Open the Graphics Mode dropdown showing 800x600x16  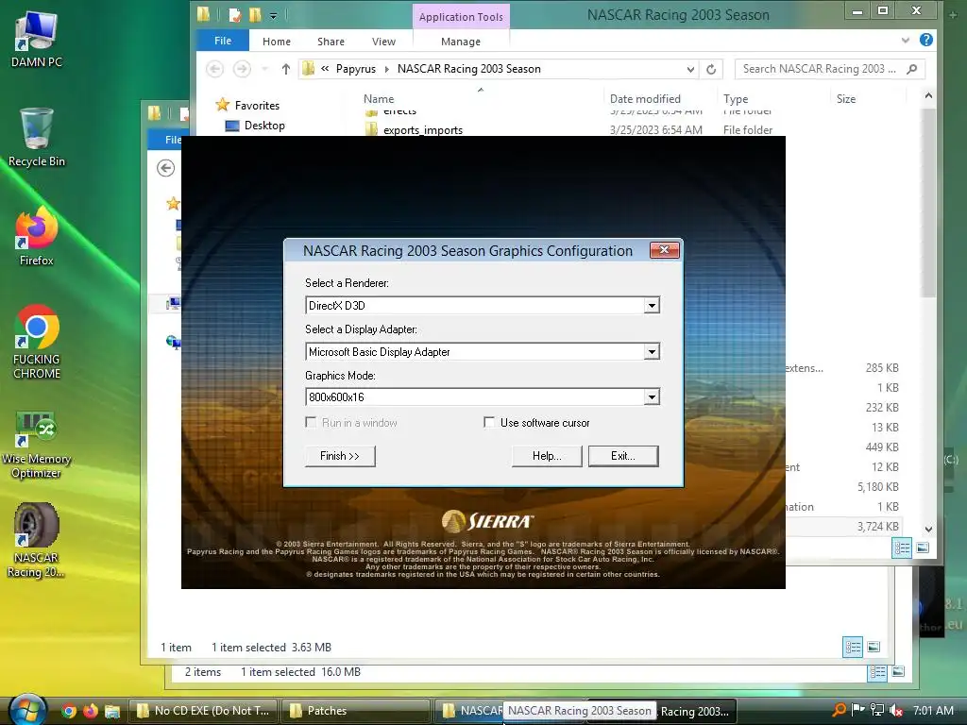coord(652,397)
